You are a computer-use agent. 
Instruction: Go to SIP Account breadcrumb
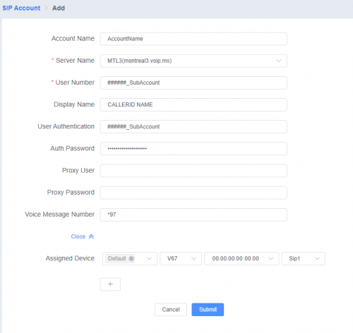pyautogui.click(x=21, y=8)
